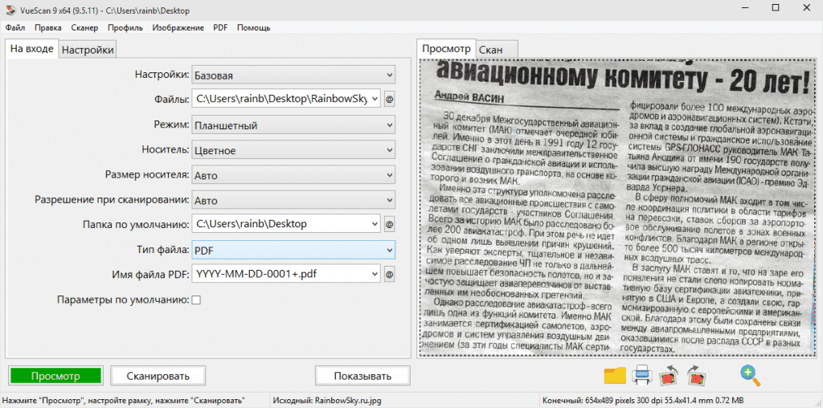Open the Правка menu
Image resolution: width=823 pixels, height=408 pixels.
(48, 28)
